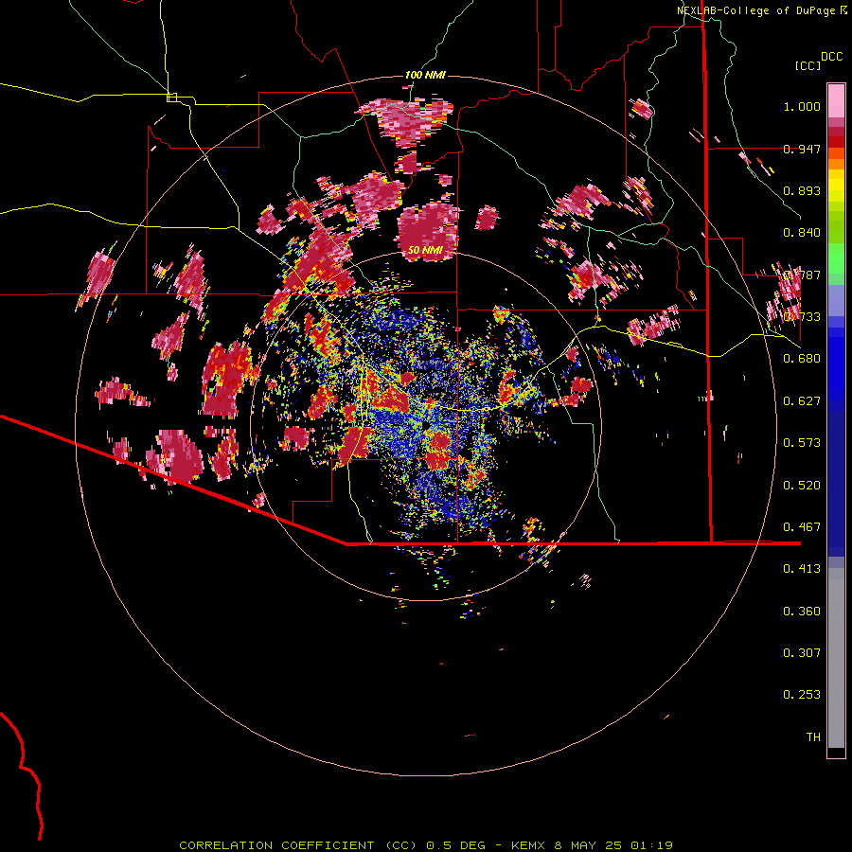The image size is (852, 852).
Task: Click the 0.947 legend value
Action: point(802,149)
